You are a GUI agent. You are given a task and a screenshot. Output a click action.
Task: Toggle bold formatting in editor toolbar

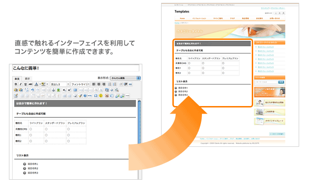15,84
